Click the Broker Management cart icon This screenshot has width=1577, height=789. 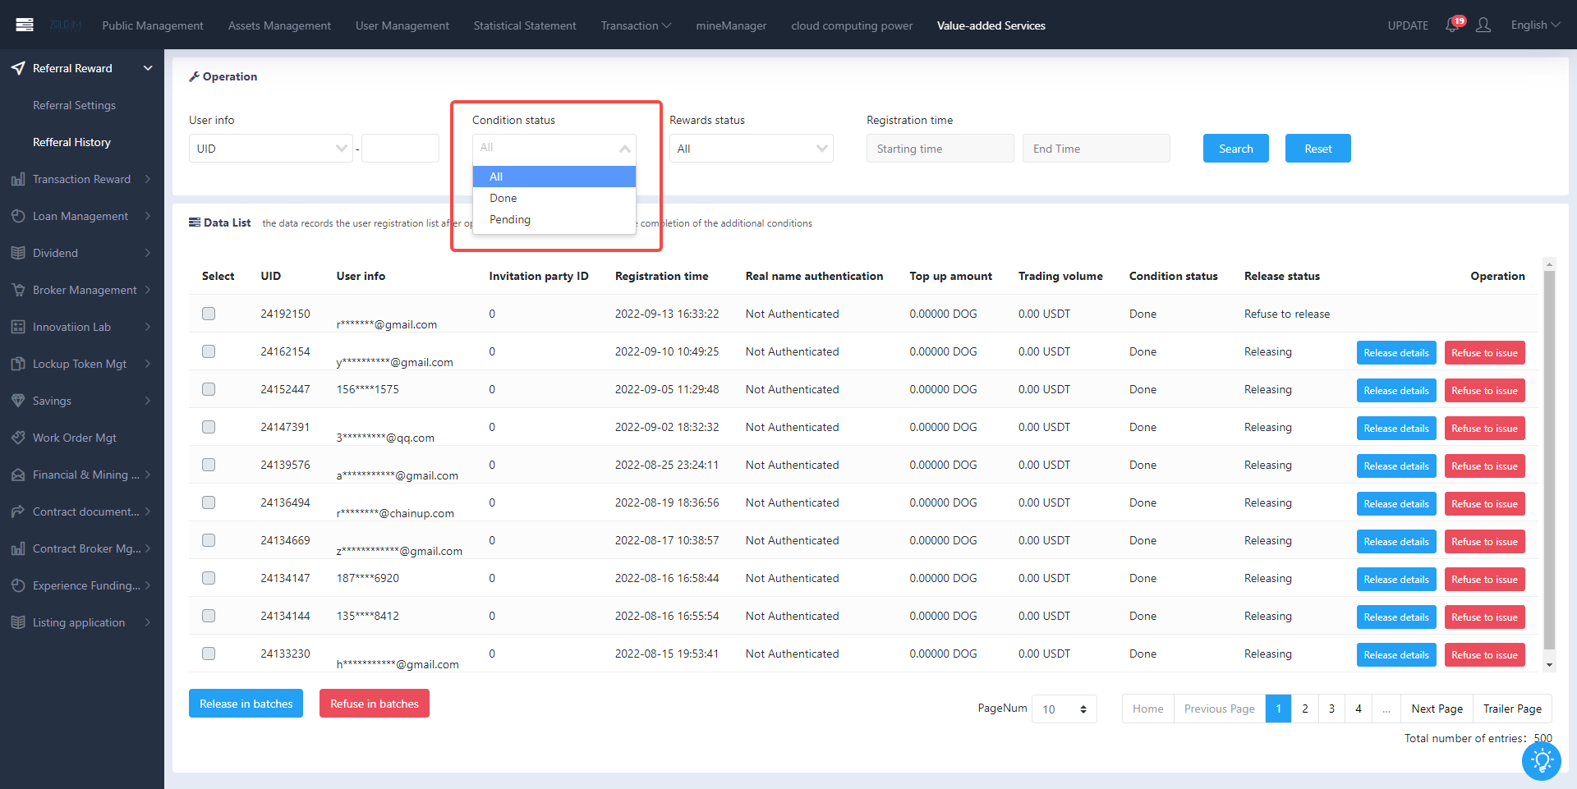[18, 290]
